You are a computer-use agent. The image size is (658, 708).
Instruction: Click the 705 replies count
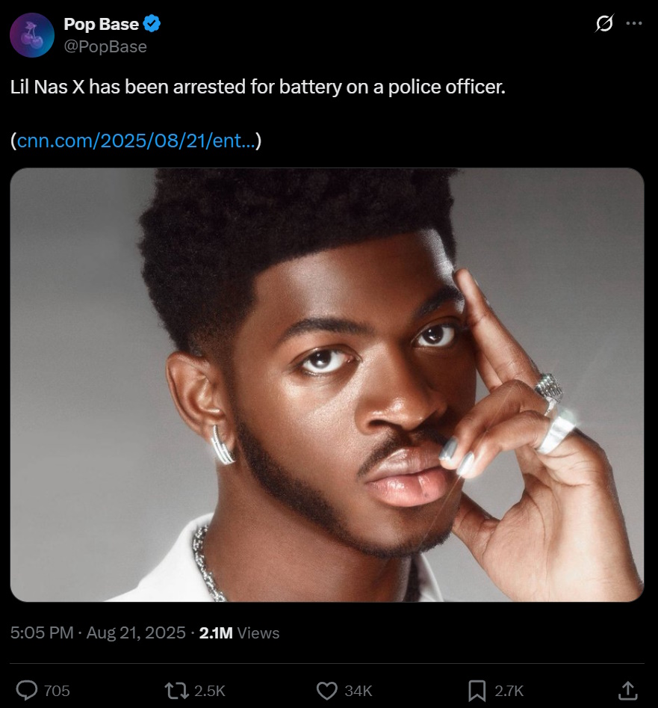coord(57,691)
